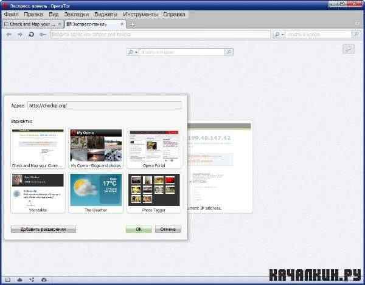The image size is (365, 285).
Task: Click the toolbar search go button
Action: (356, 35)
